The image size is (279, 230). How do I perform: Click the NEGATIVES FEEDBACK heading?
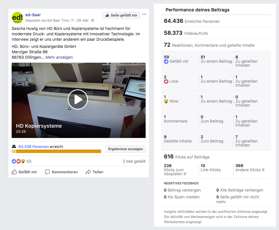pyautogui.click(x=181, y=183)
